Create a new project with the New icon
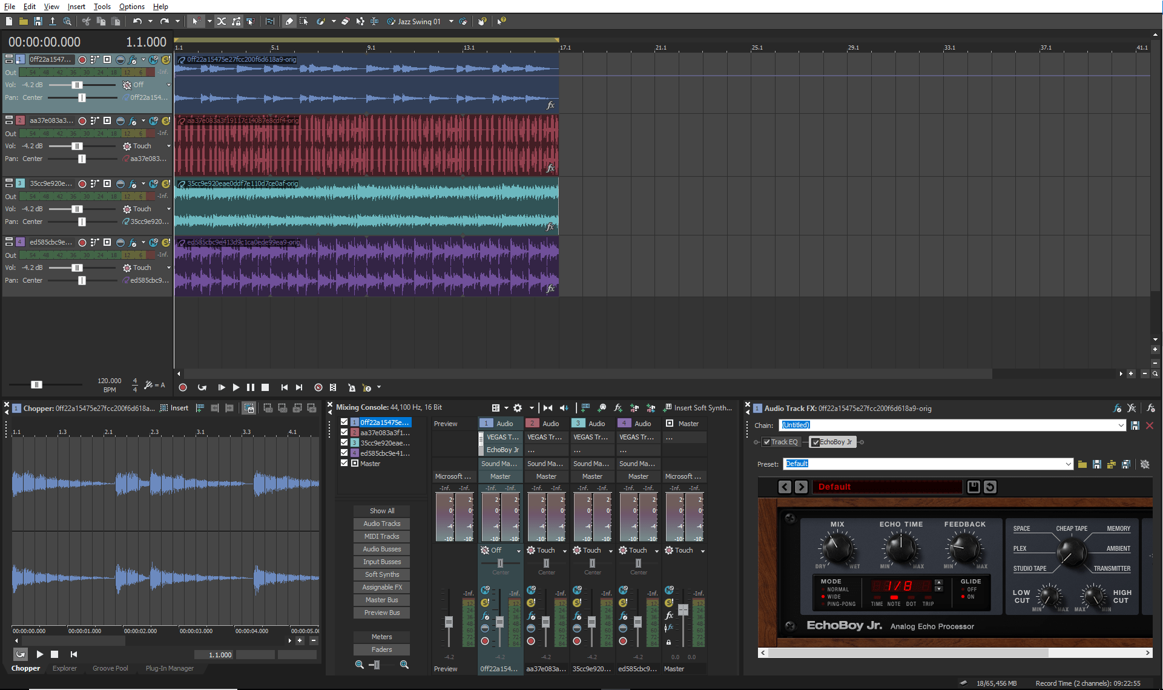Screen dimensions: 1163x690 click(x=9, y=21)
